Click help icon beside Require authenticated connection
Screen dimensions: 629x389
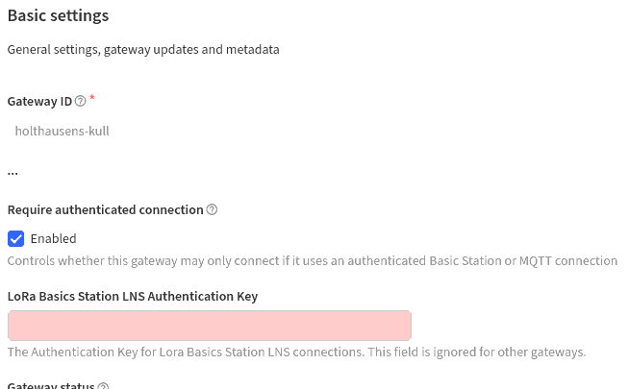(212, 209)
